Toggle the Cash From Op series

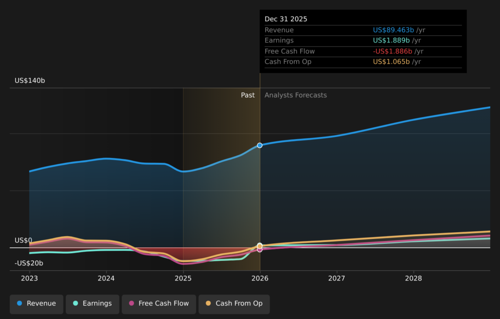coord(234,304)
